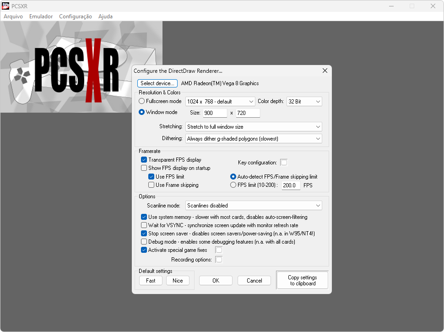Open the Scanline mode dropdown
444x332 pixels.
pos(254,206)
